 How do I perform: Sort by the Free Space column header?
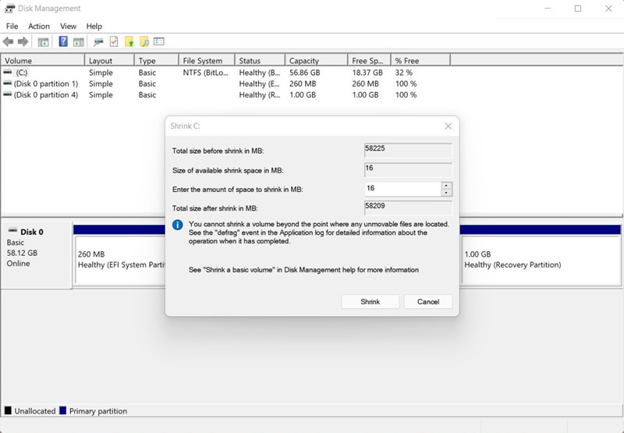pyautogui.click(x=369, y=61)
